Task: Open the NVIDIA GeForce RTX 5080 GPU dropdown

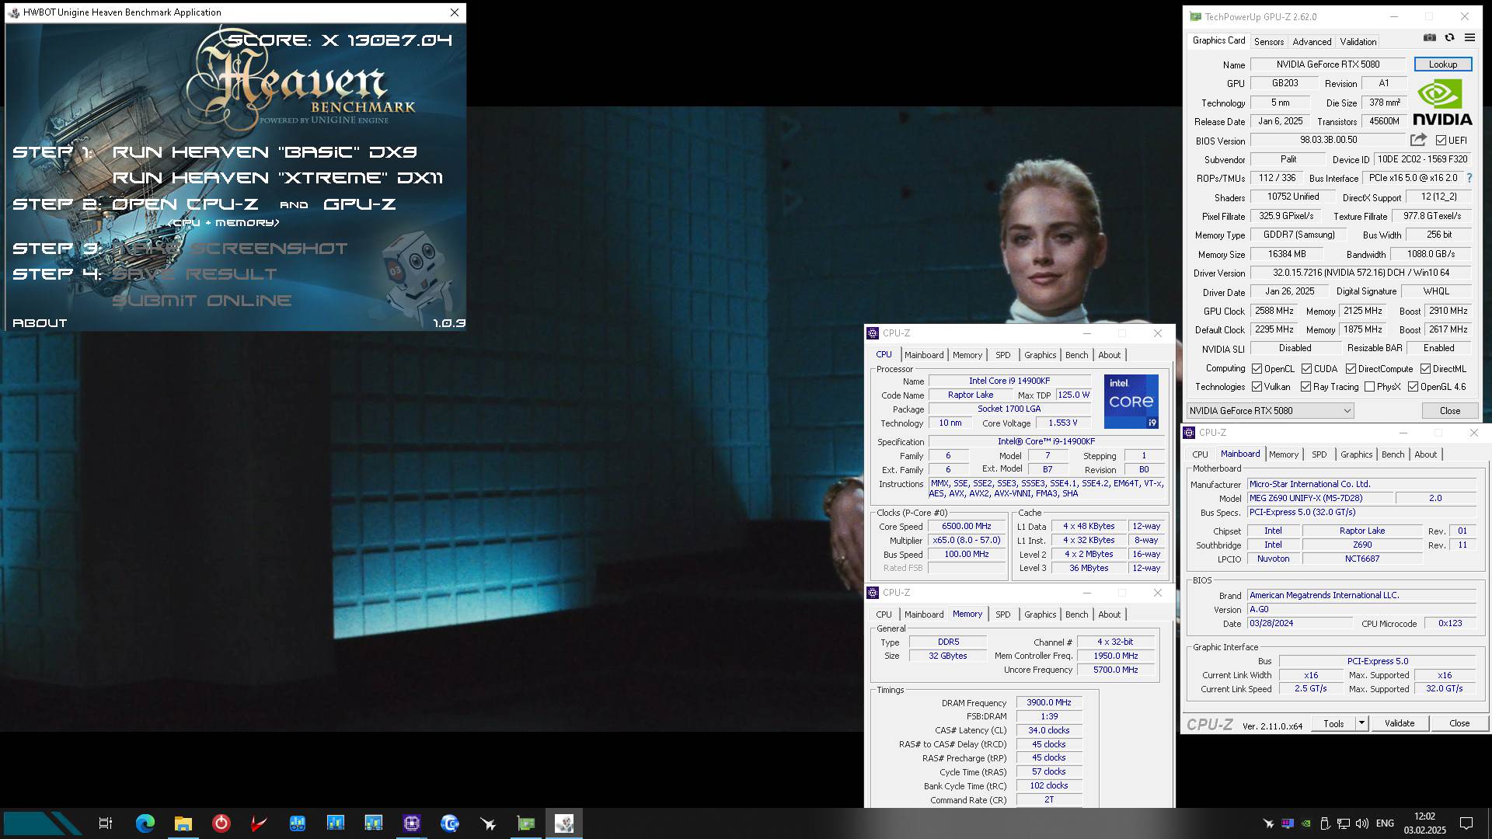Action: click(1270, 410)
